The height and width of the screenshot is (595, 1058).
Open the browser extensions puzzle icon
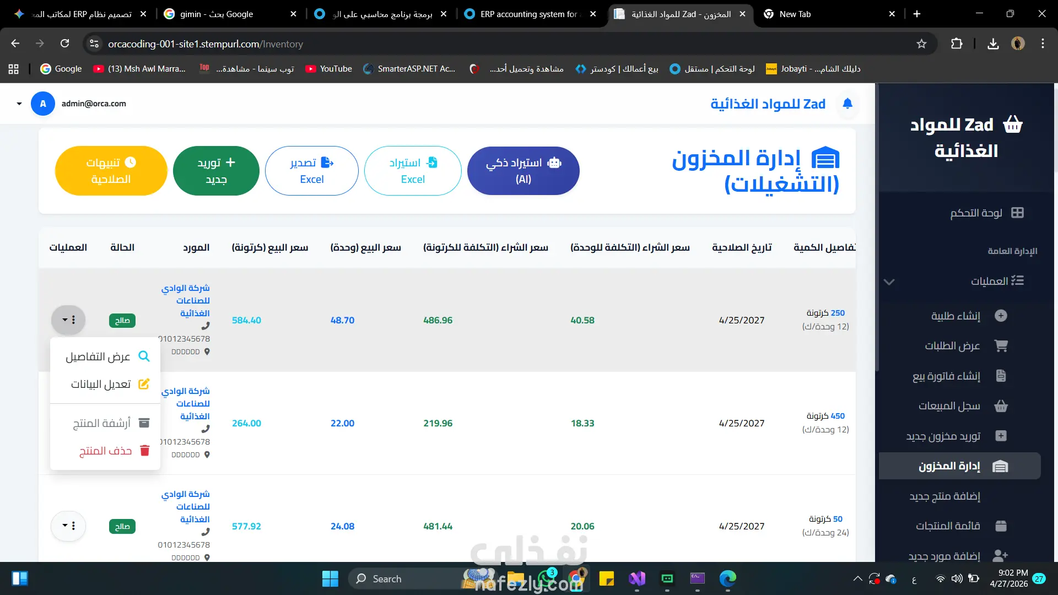957,44
